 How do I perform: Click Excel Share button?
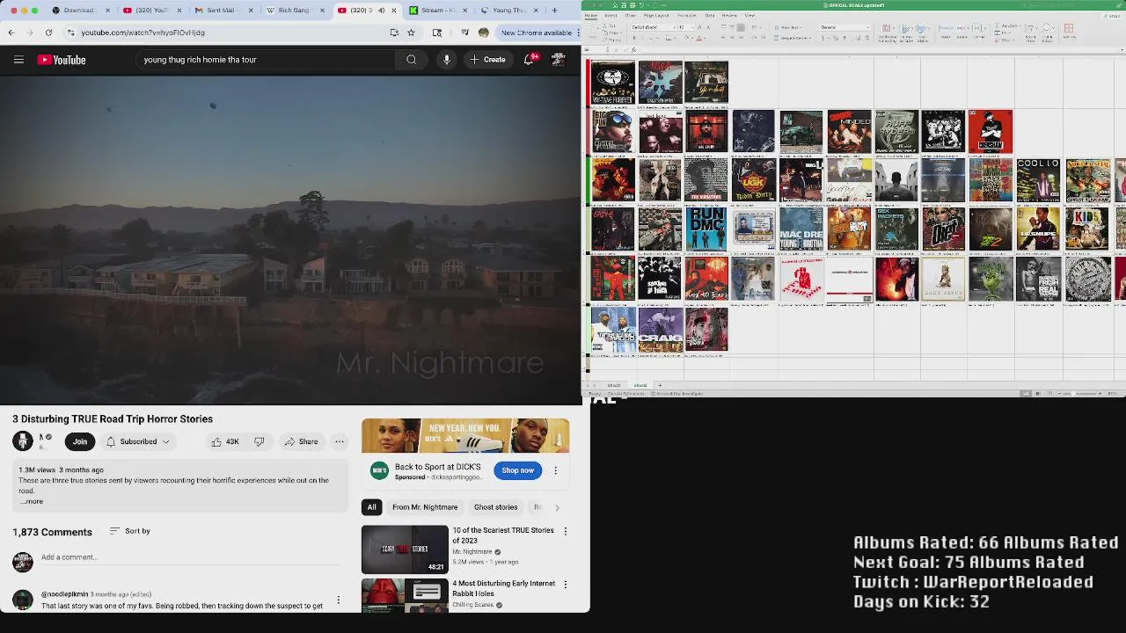click(x=1110, y=15)
